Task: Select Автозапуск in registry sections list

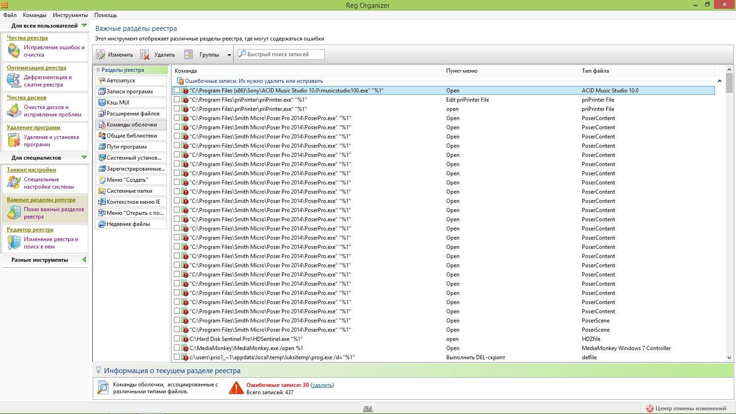Action: coord(131,80)
